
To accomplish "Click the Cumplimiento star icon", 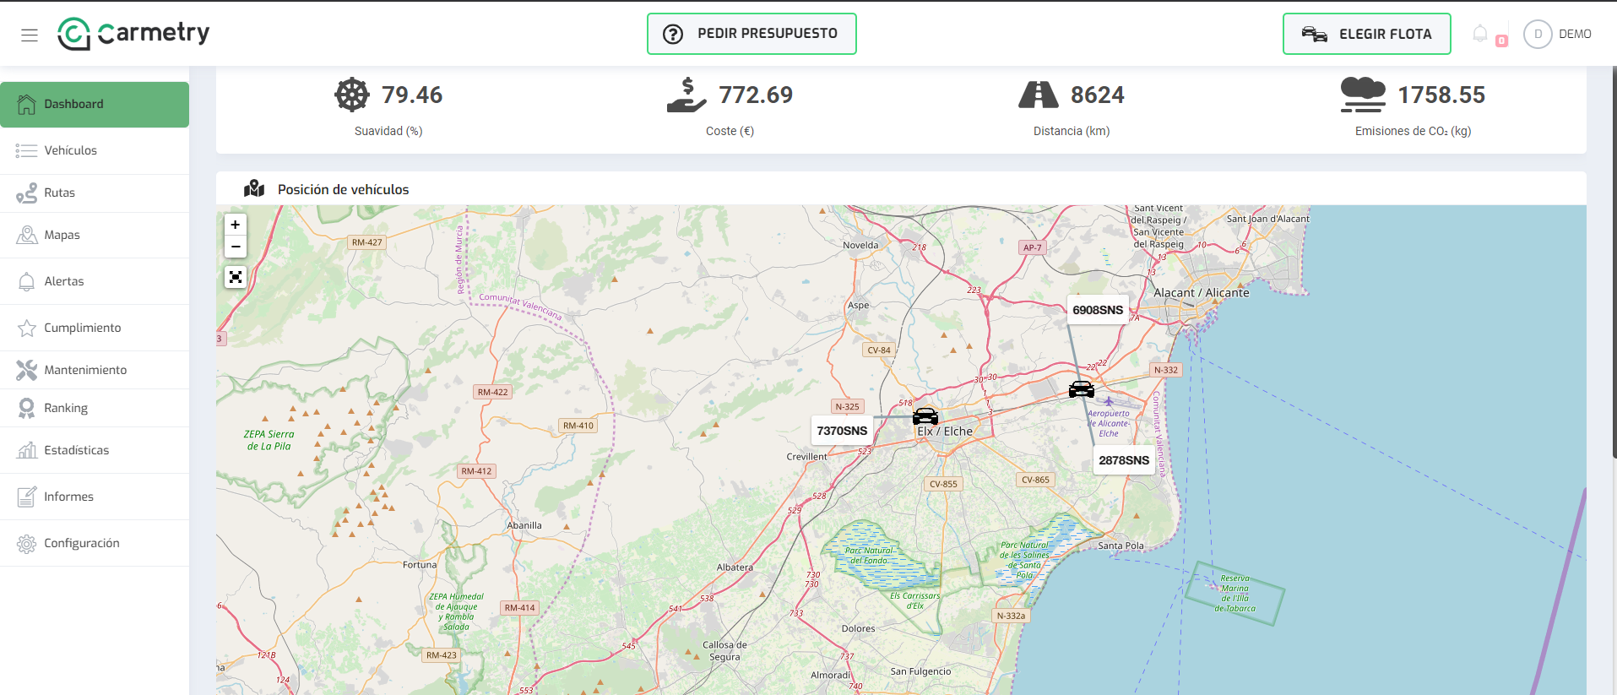I will (27, 328).
